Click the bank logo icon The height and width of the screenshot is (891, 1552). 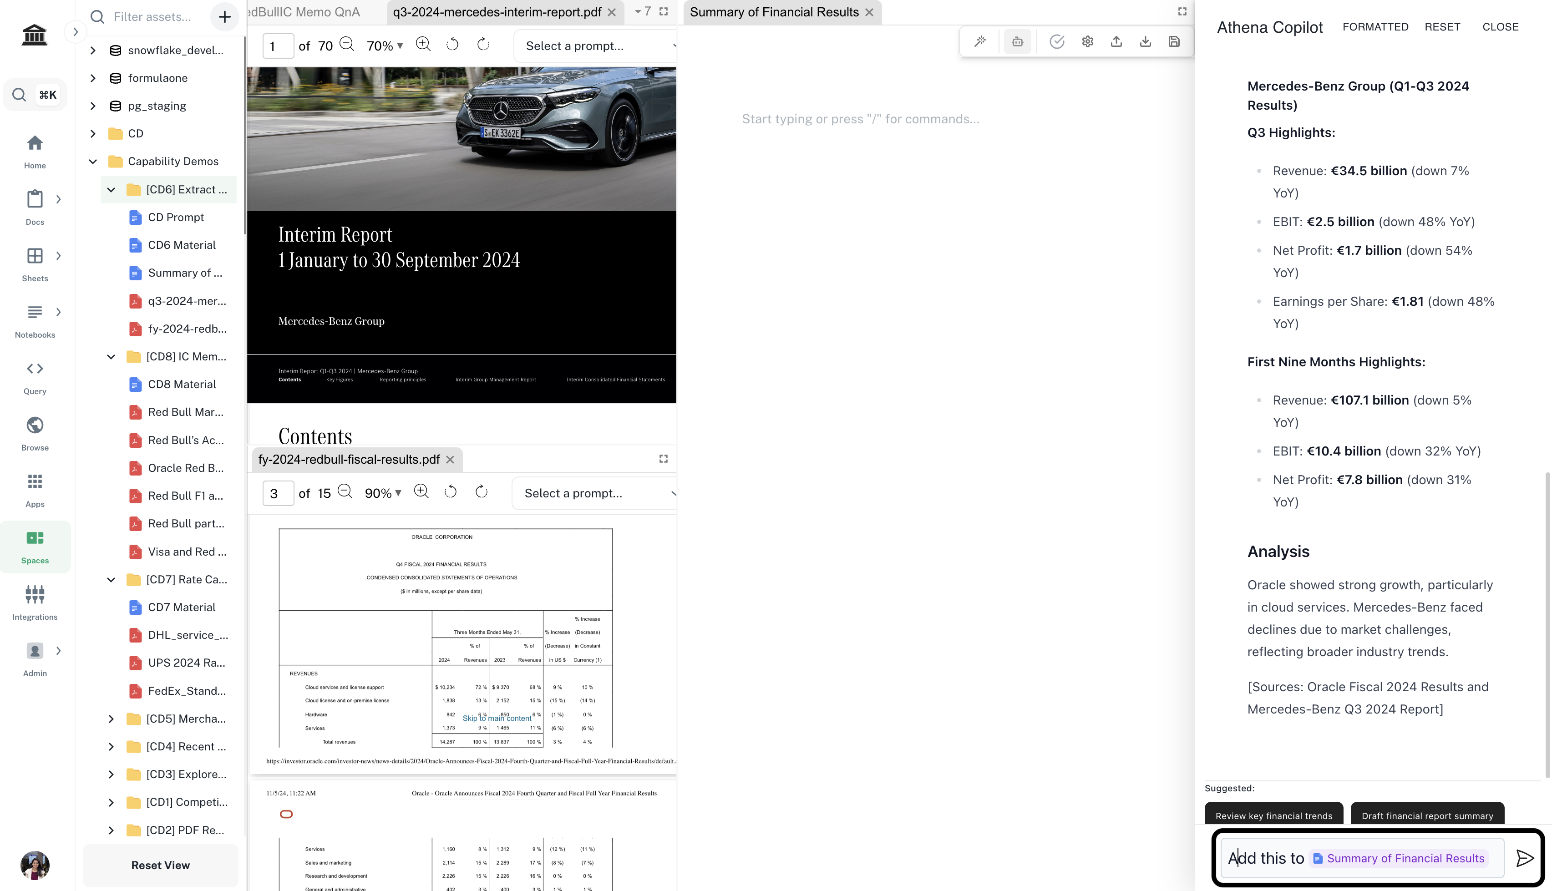coord(34,34)
